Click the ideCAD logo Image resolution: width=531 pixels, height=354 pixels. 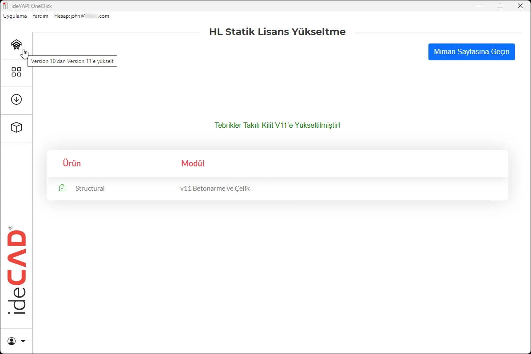16,271
